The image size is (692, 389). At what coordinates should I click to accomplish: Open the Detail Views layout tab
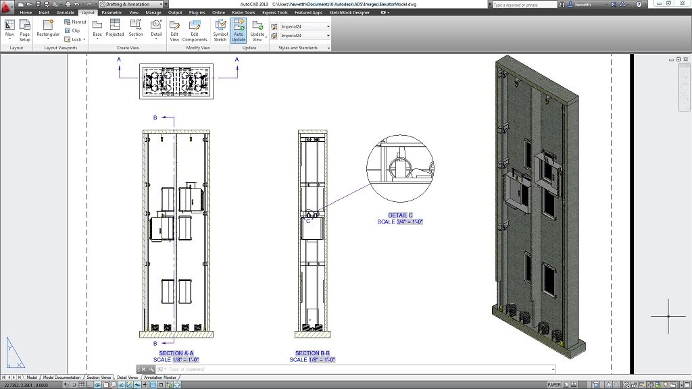coord(128,378)
